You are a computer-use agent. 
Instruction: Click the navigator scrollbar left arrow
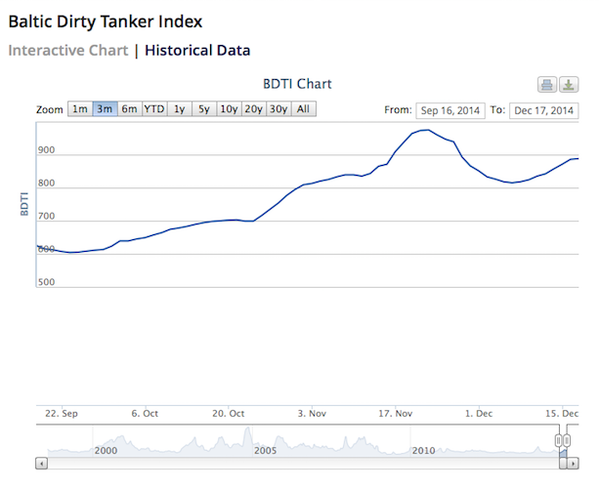pos(42,464)
